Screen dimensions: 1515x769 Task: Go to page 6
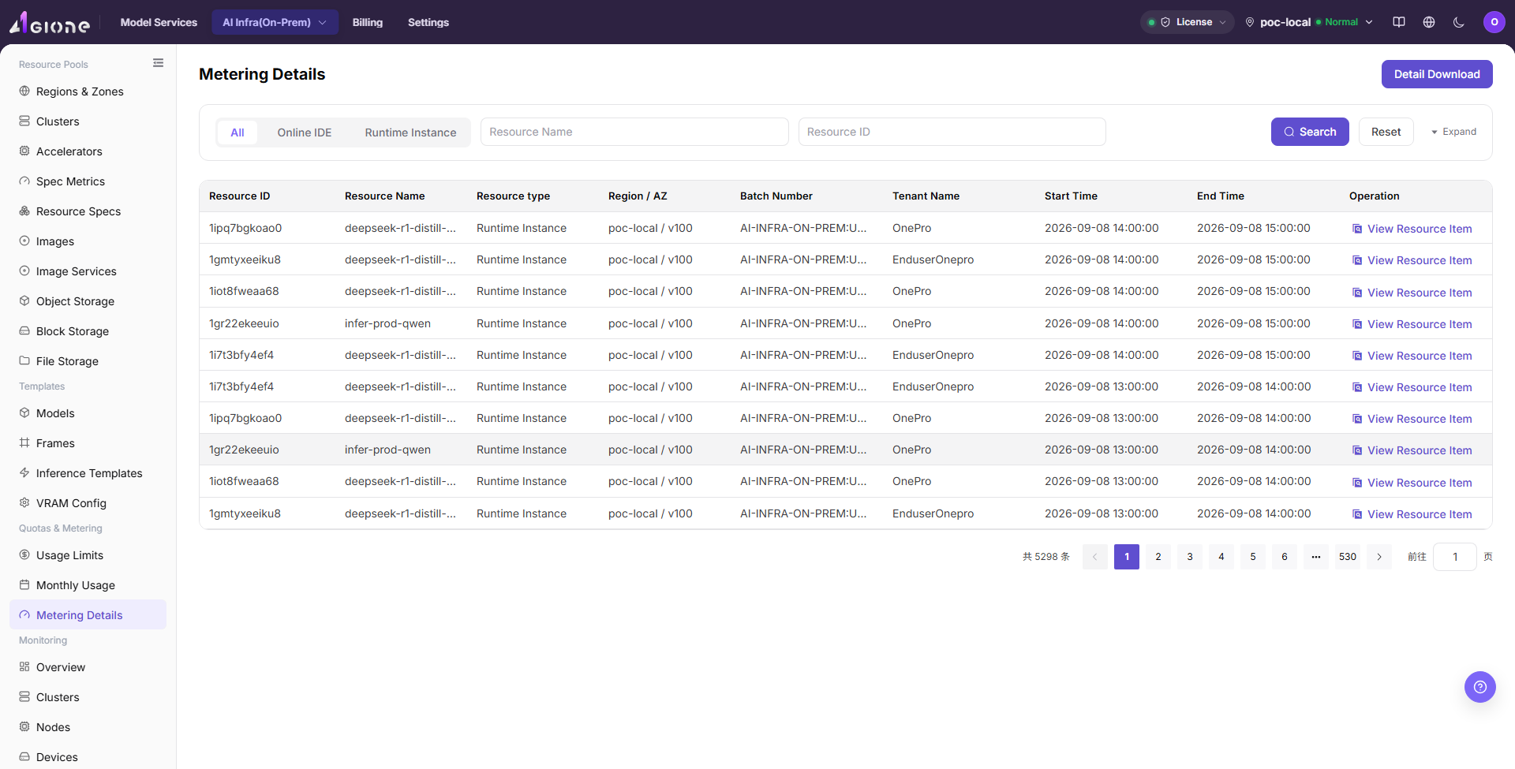[x=1285, y=557]
